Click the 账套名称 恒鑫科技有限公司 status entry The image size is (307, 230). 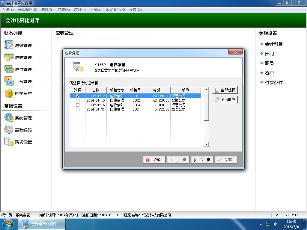tap(148, 215)
